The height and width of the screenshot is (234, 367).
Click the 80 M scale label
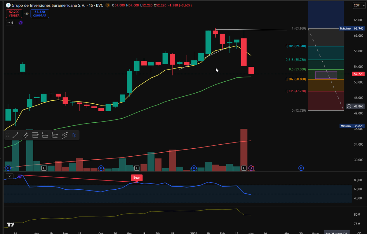[357, 215]
